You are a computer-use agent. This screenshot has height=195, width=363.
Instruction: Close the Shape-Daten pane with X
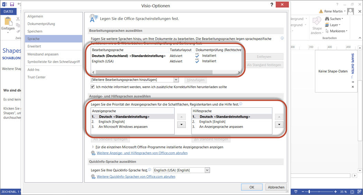point(353,87)
